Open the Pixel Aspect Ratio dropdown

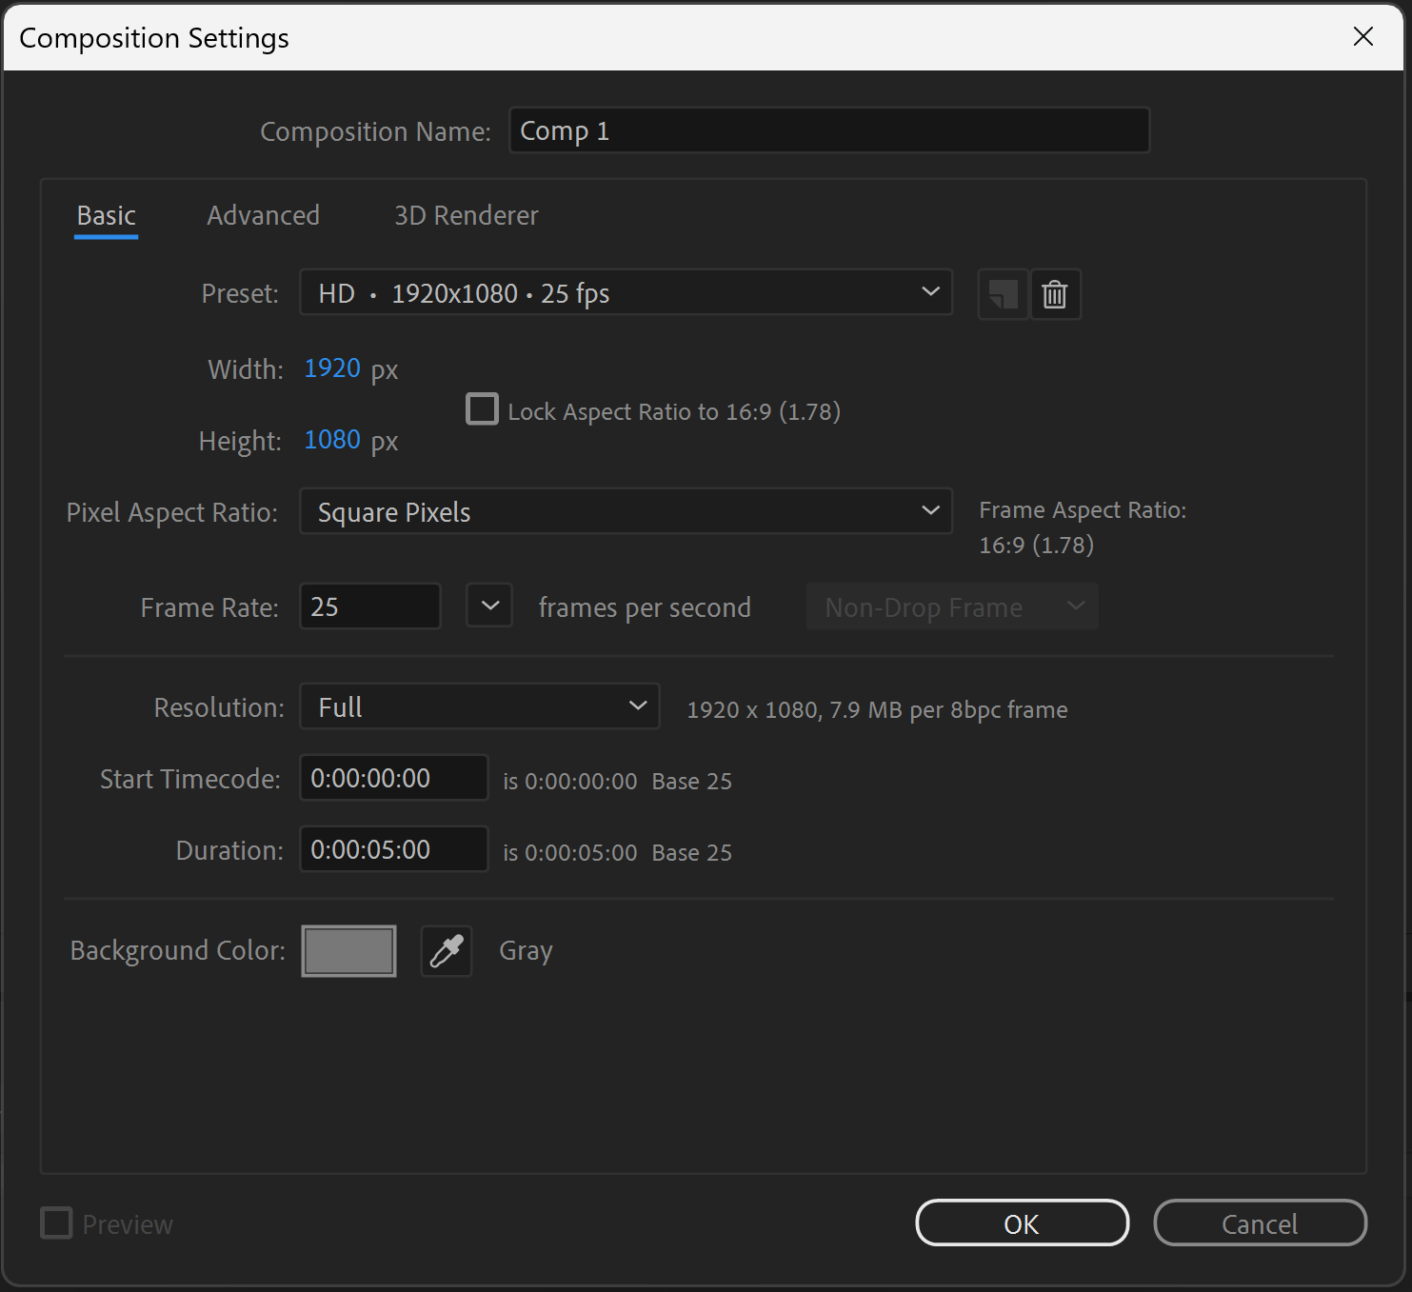tap(625, 511)
